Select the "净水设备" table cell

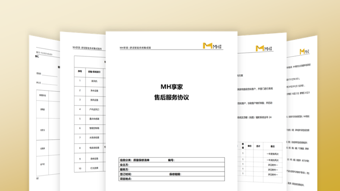94,91
